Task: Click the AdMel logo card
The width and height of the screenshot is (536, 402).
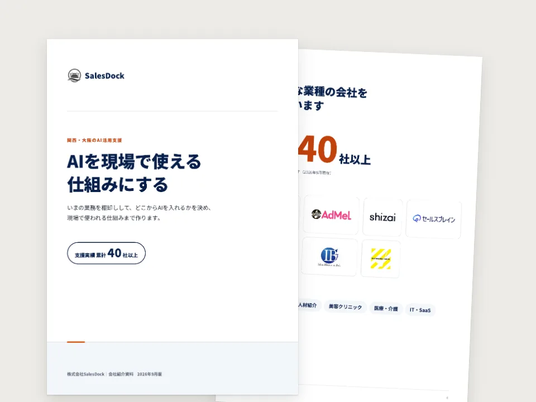Action: [331, 215]
